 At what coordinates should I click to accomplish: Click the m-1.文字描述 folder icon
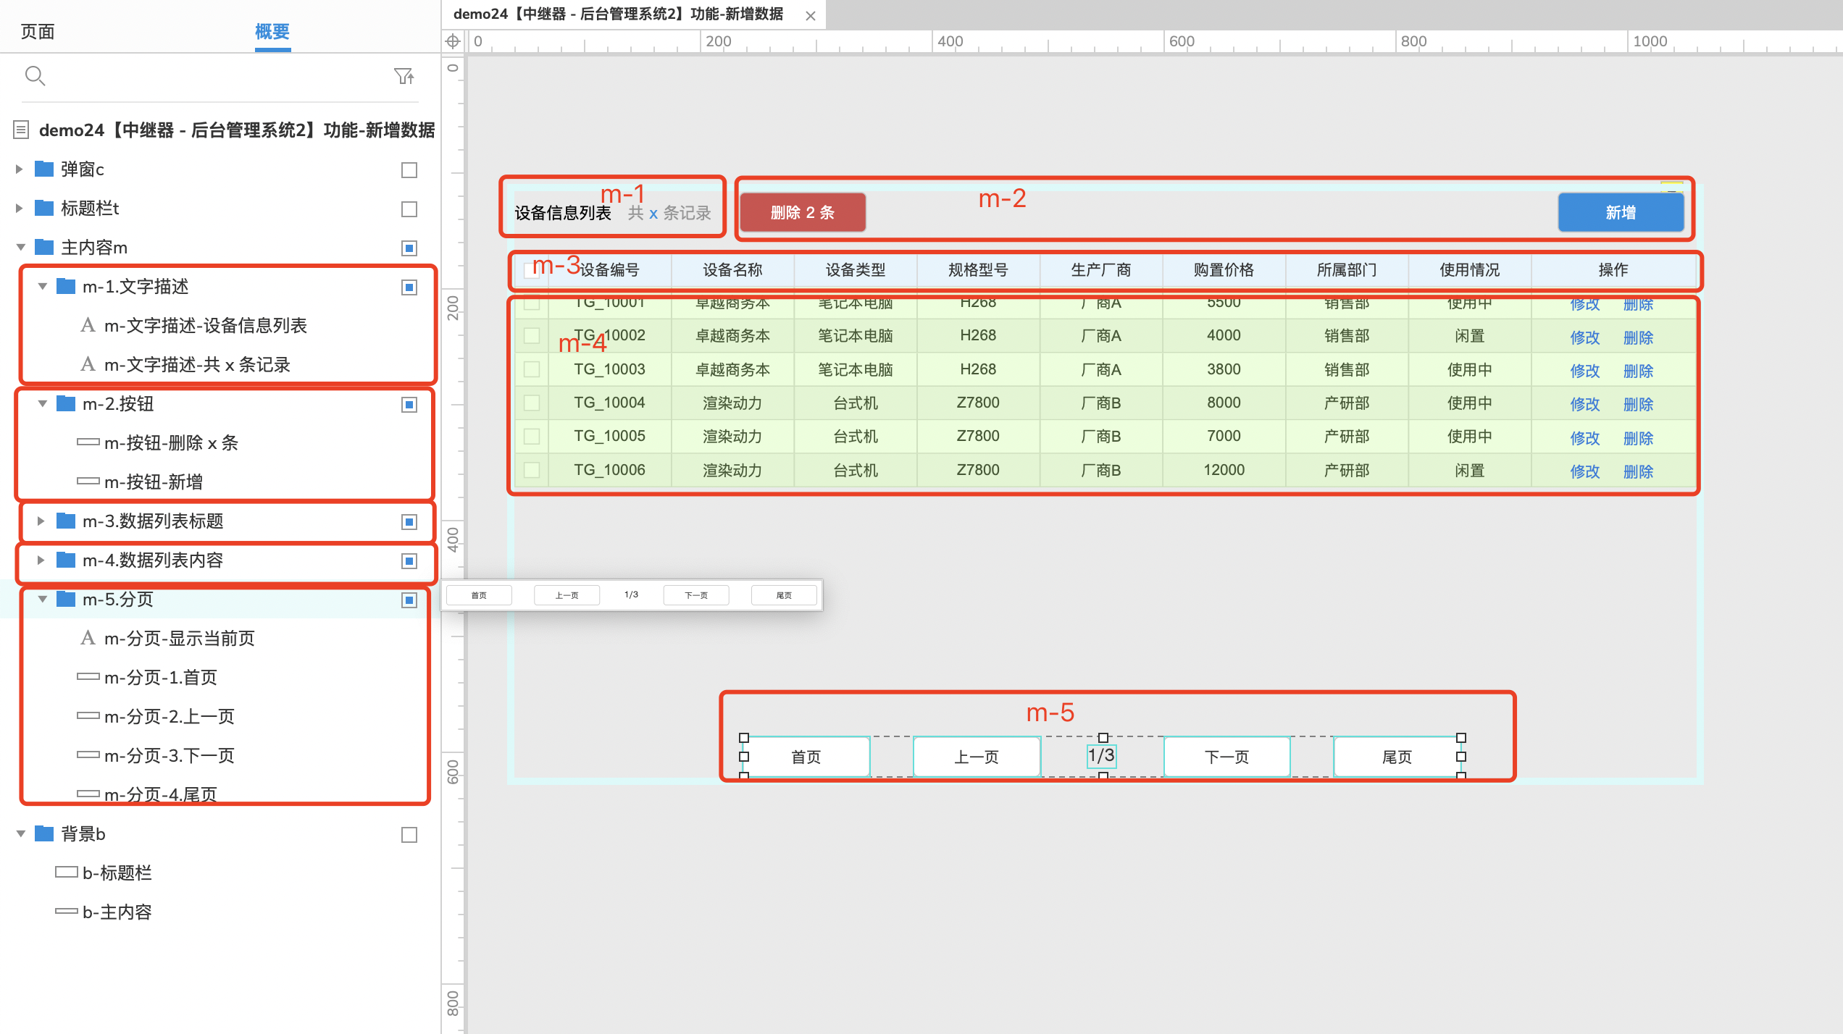tap(67, 286)
